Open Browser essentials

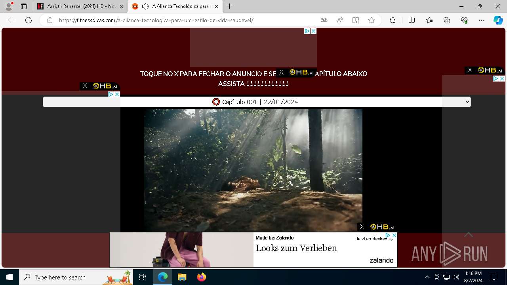[x=464, y=20]
